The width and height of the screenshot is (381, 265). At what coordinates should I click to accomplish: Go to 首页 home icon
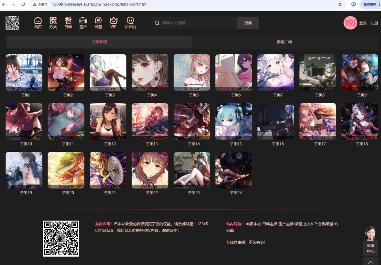point(38,23)
